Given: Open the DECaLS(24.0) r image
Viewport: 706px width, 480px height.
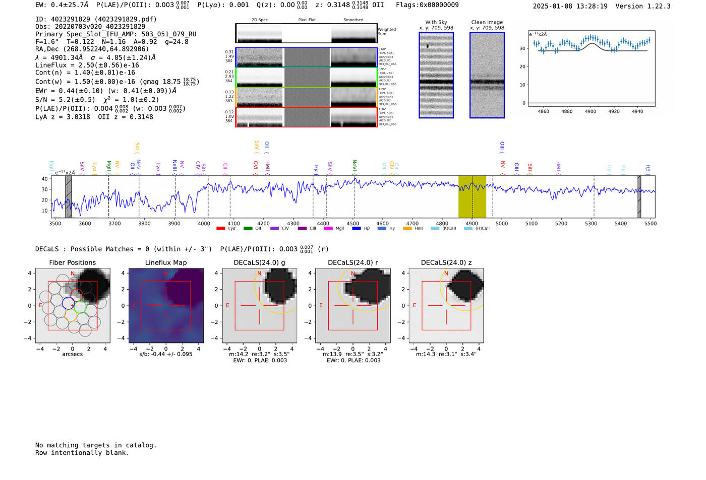Looking at the screenshot, I should point(353,305).
